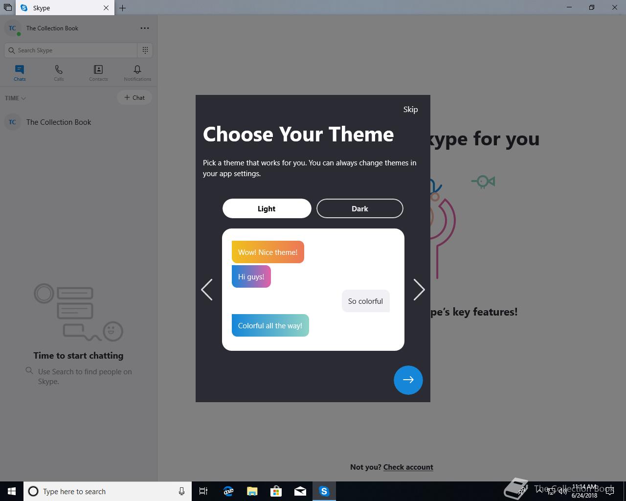Open Microsoft Edge Beta from the taskbar
626x501 pixels.
228,491
